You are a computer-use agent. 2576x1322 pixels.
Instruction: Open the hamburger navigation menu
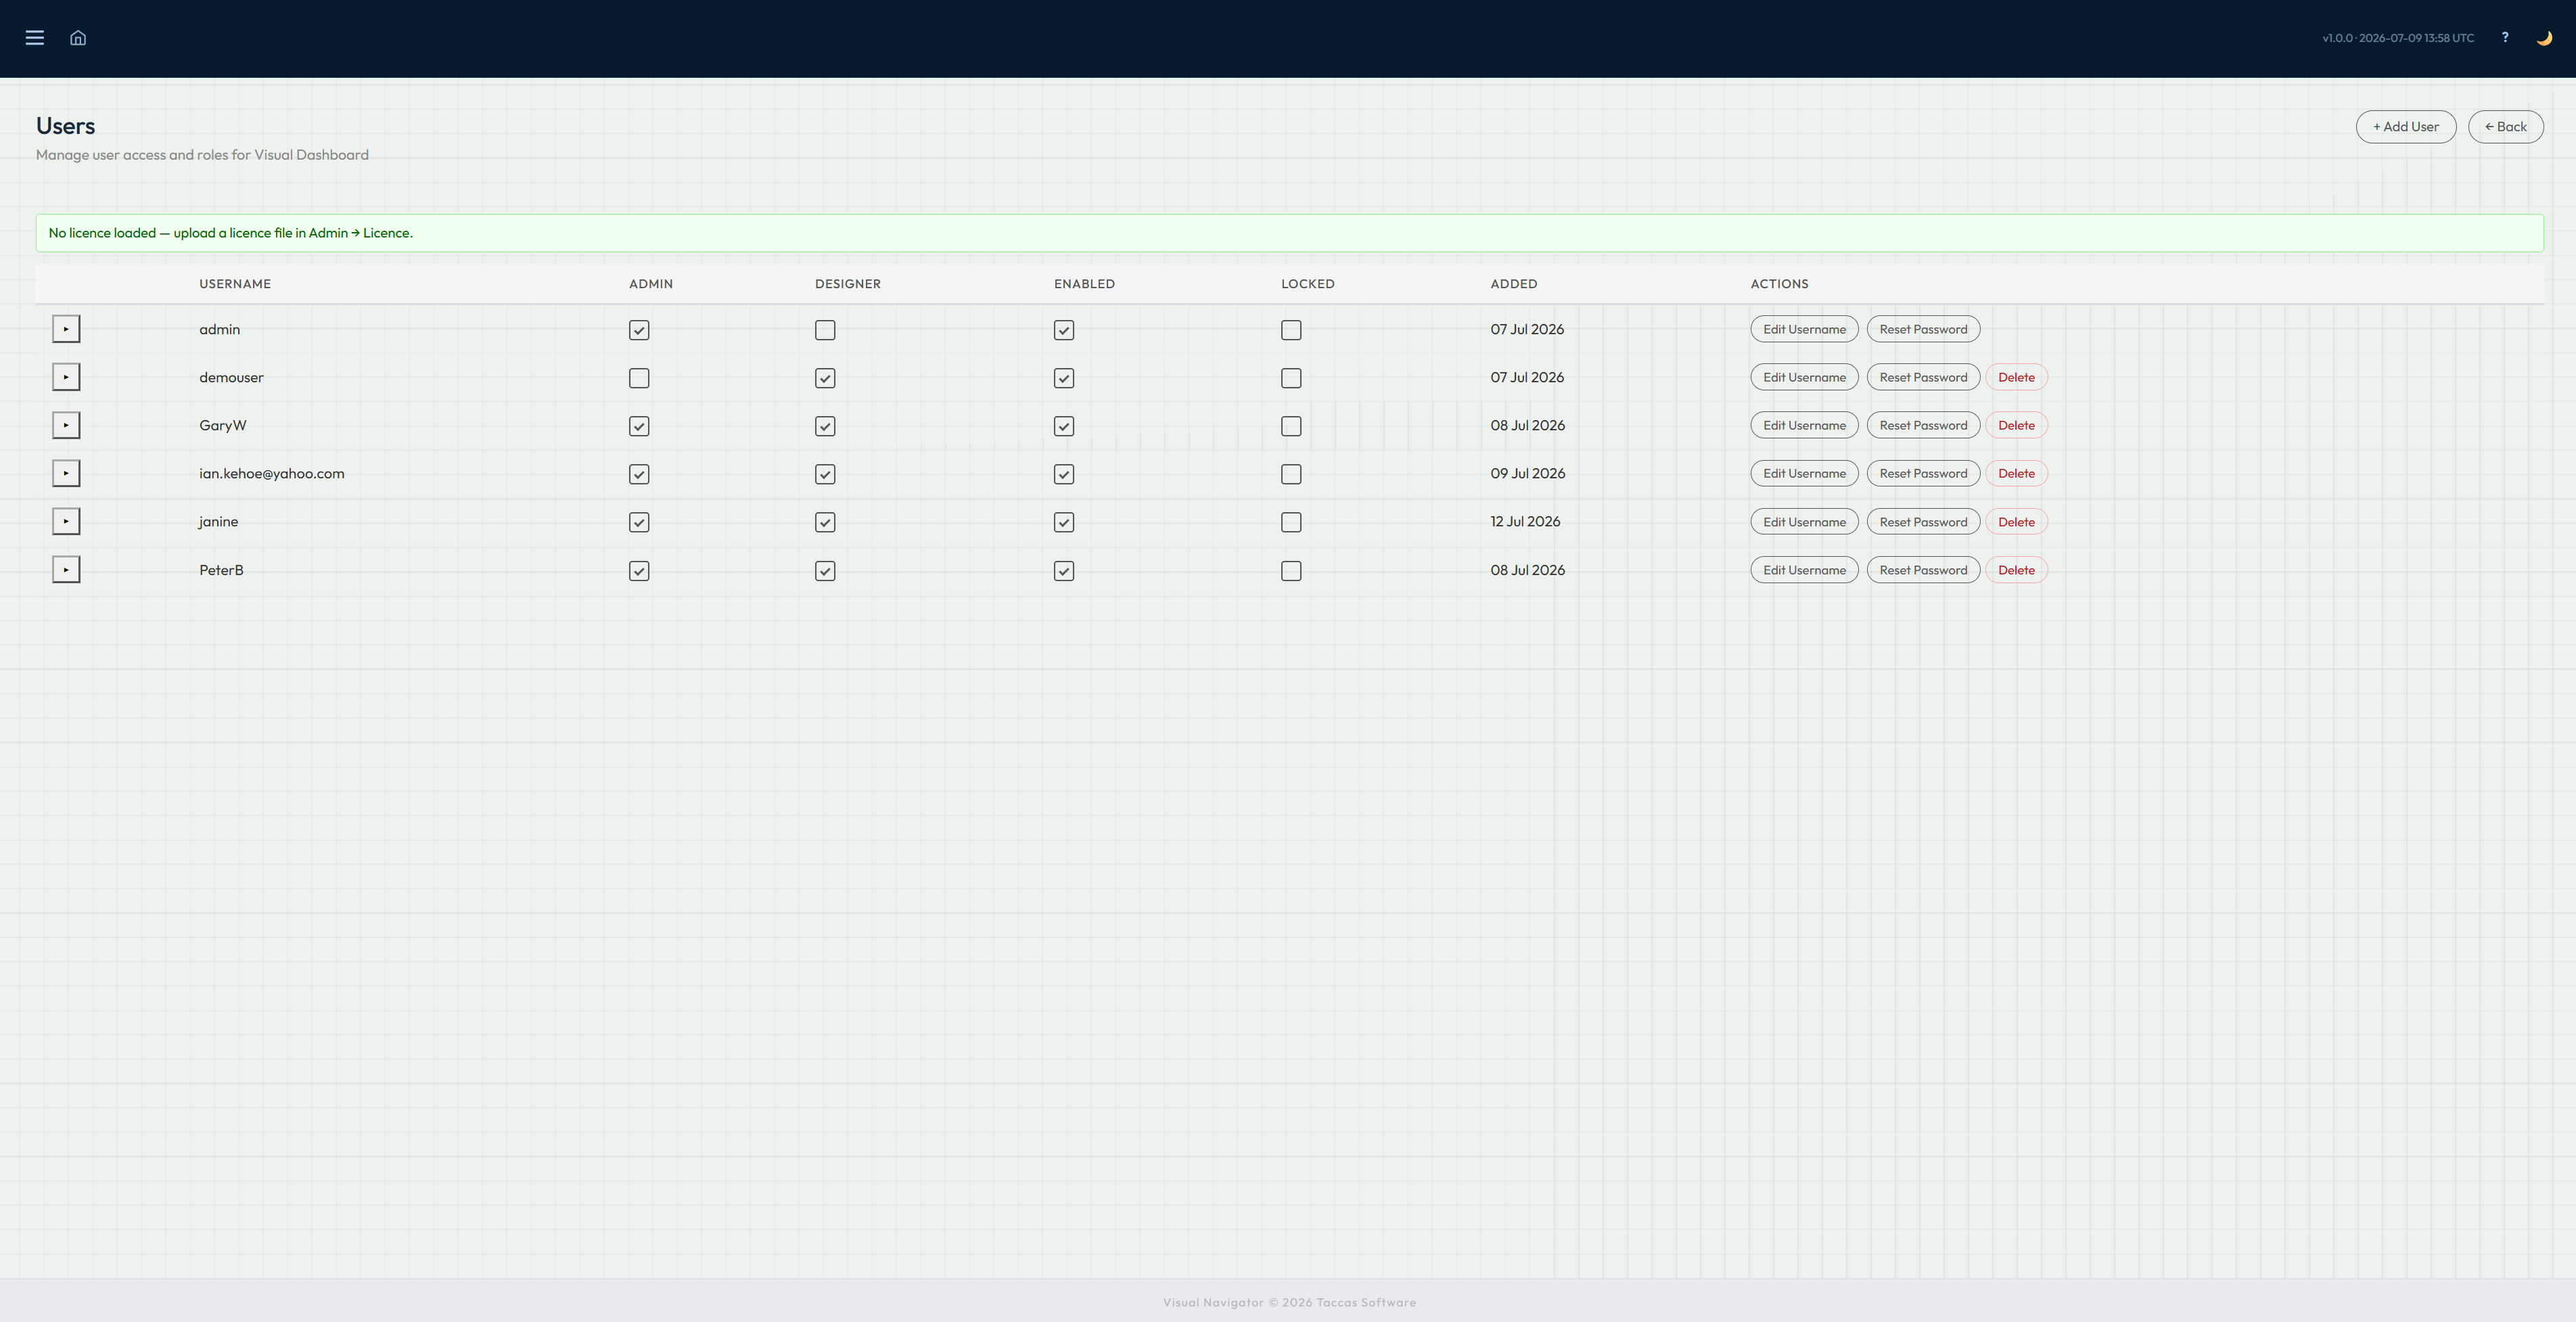coord(35,38)
